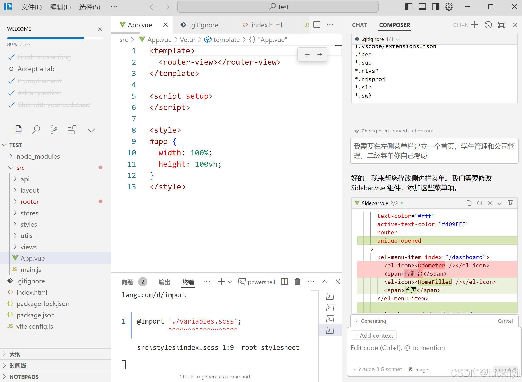Reject Sidebar.vue changes with X icon
The width and height of the screenshot is (522, 382).
(490, 203)
